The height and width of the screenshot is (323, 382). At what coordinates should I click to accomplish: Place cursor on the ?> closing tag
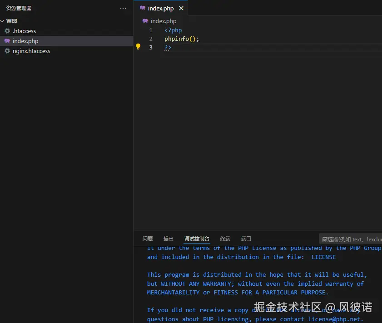(x=168, y=48)
